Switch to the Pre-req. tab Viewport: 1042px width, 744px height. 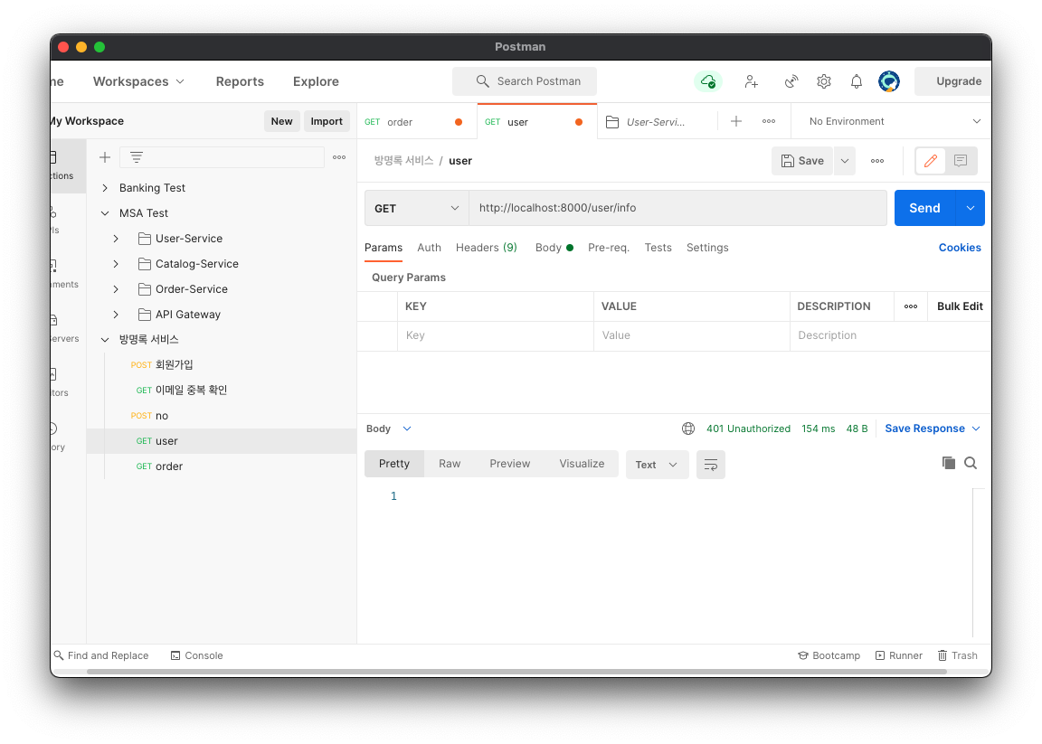608,247
